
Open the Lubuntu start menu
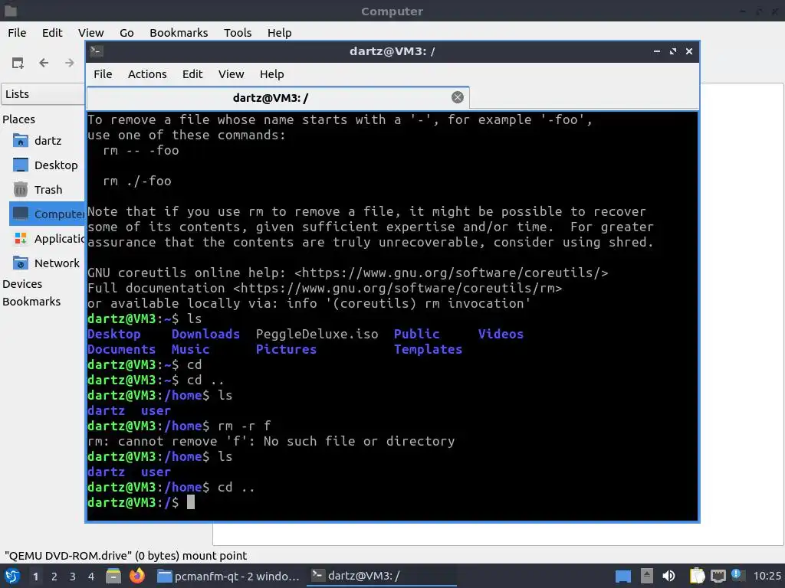pos(11,576)
